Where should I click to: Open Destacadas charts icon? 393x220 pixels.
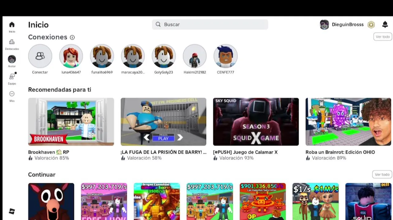coord(12,42)
